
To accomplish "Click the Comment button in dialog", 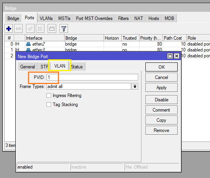I will (x=162, y=110).
